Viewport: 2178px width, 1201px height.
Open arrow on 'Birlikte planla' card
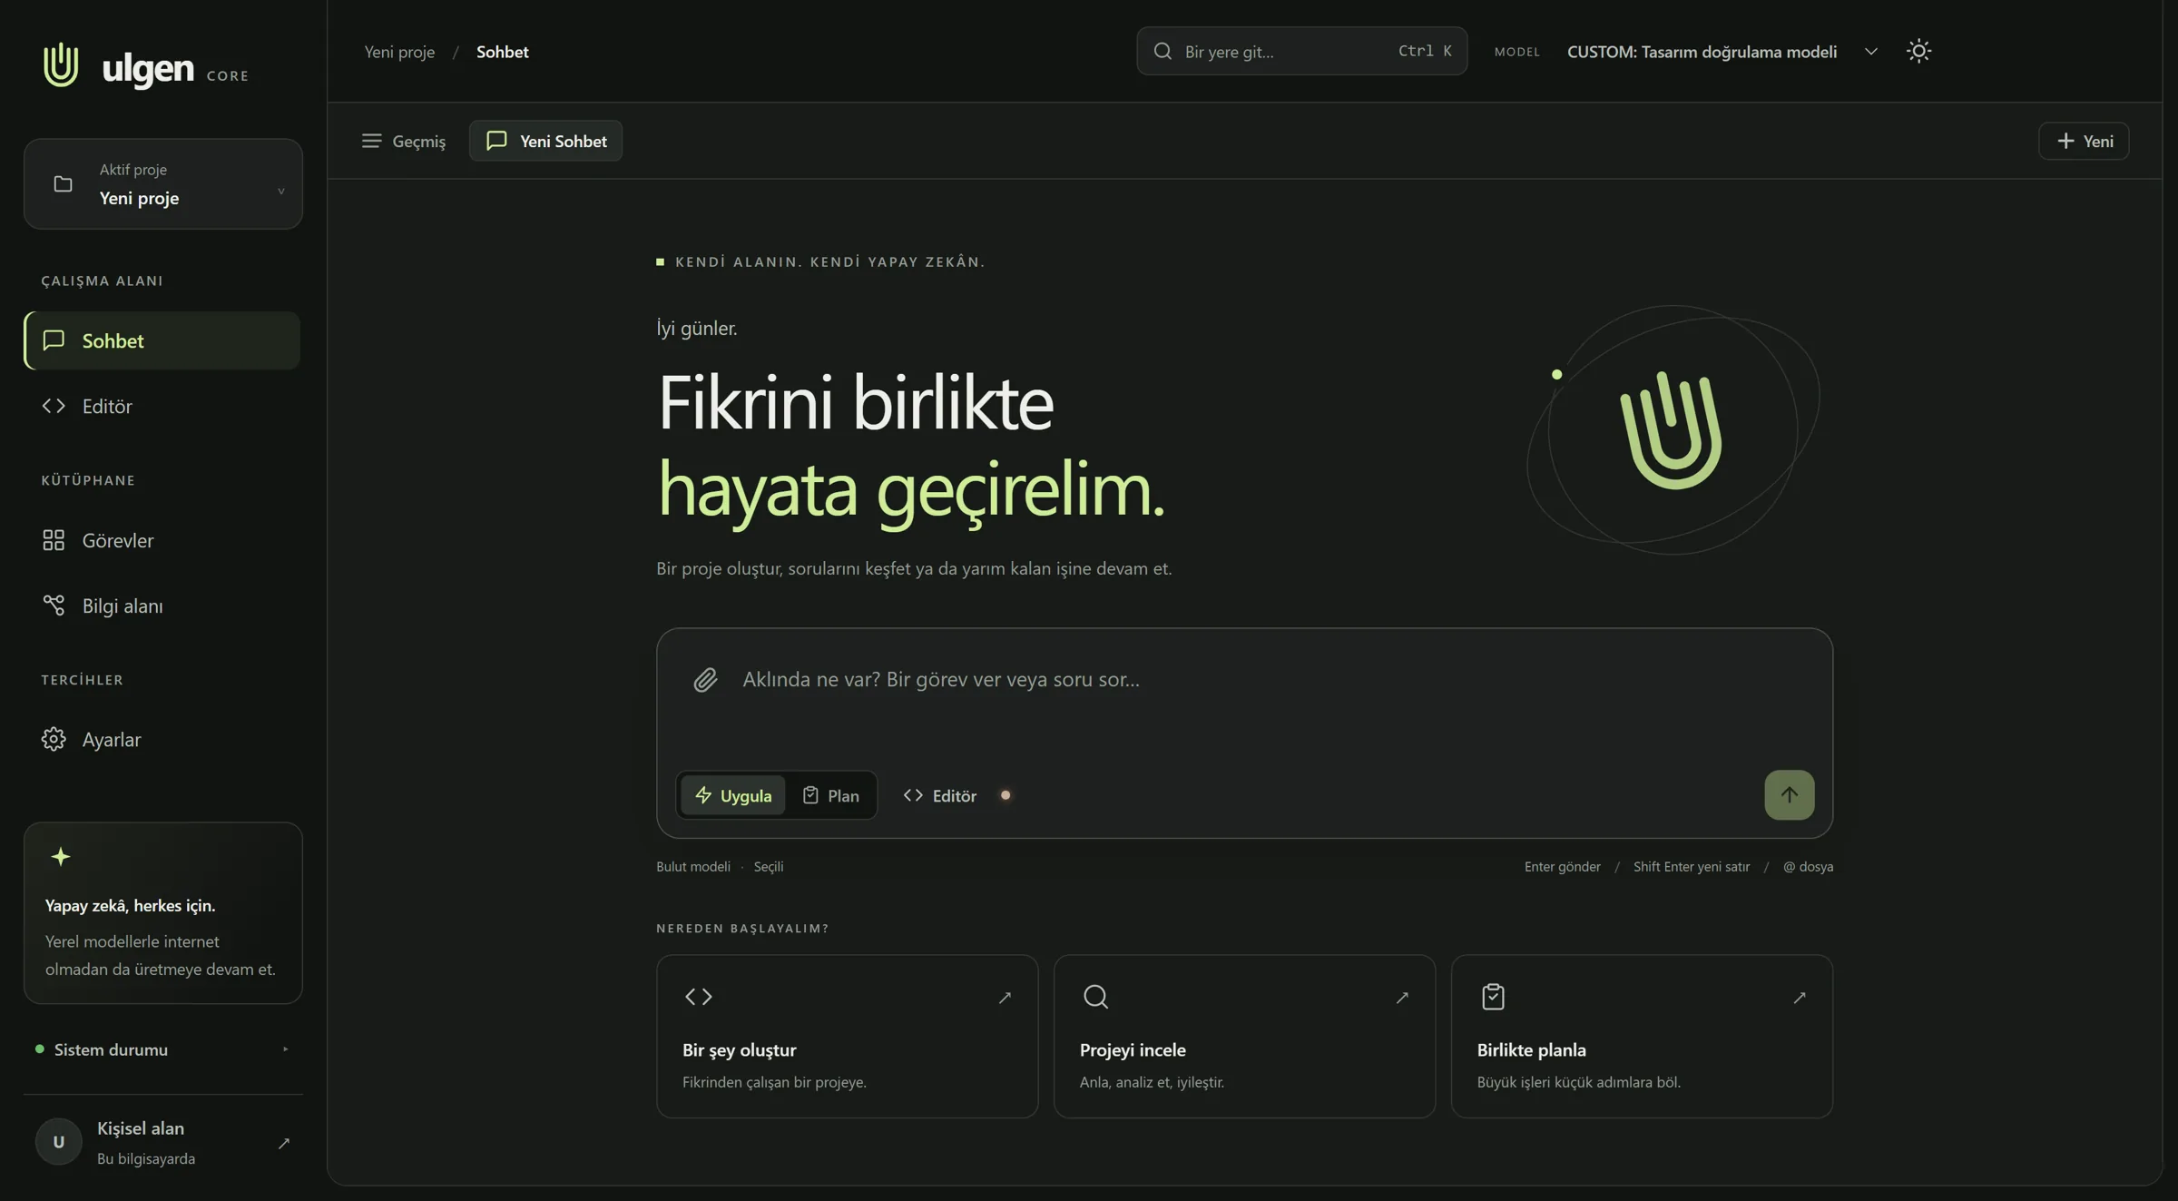click(1800, 998)
